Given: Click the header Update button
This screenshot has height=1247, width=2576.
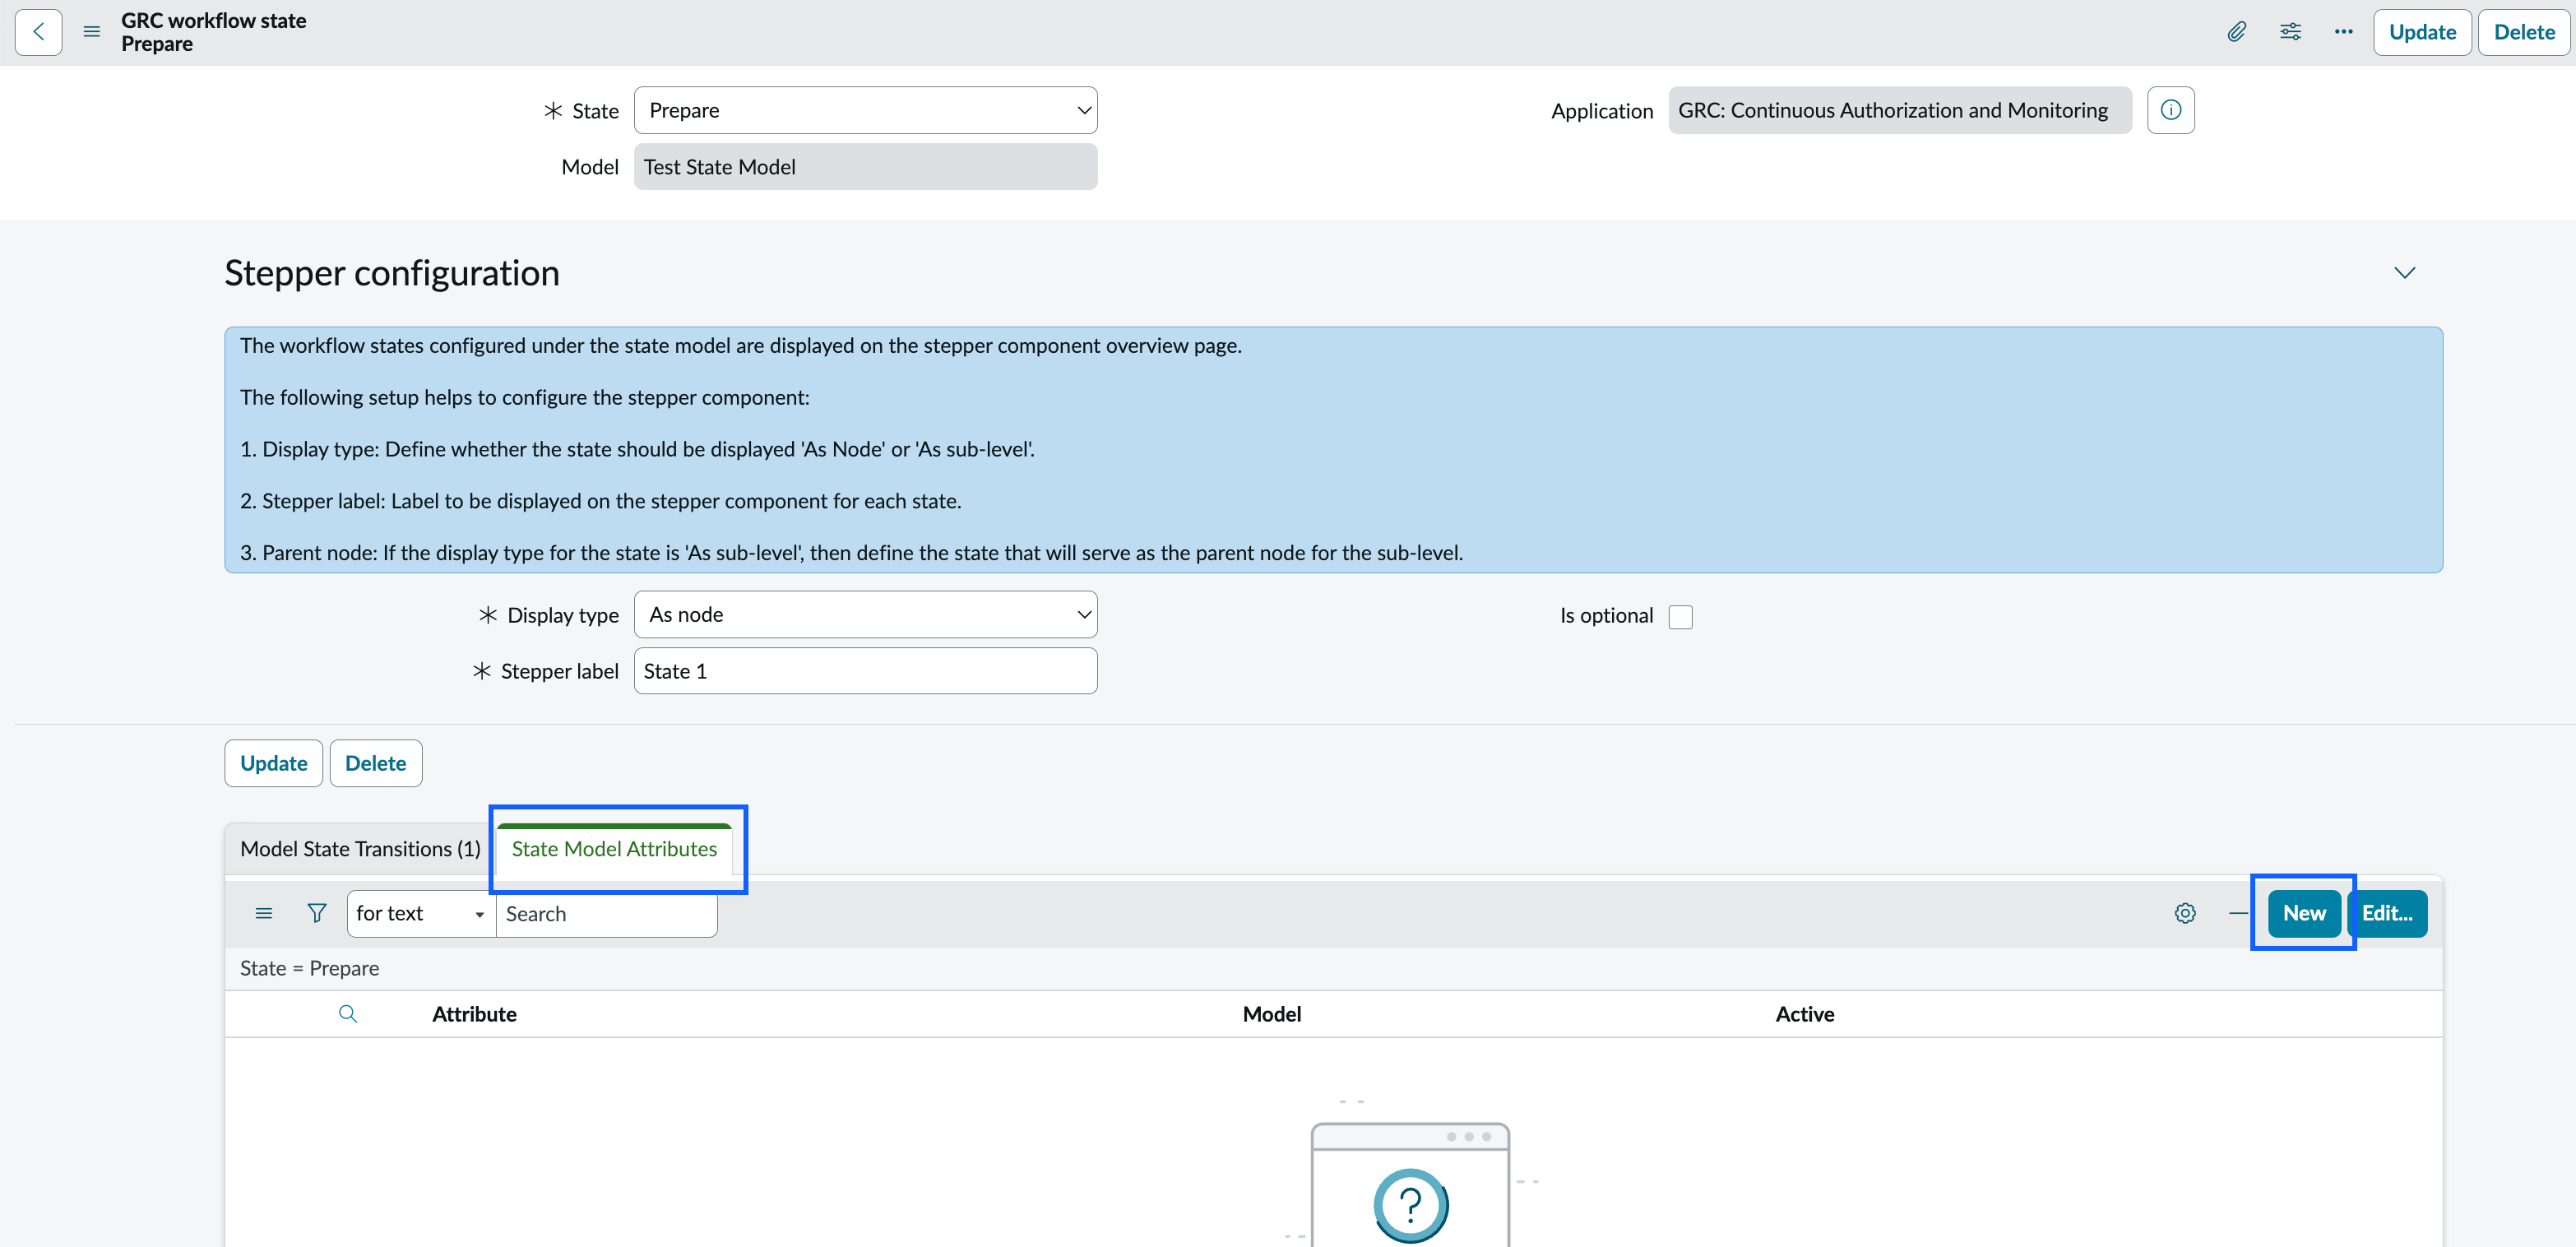Looking at the screenshot, I should pyautogui.click(x=2422, y=32).
